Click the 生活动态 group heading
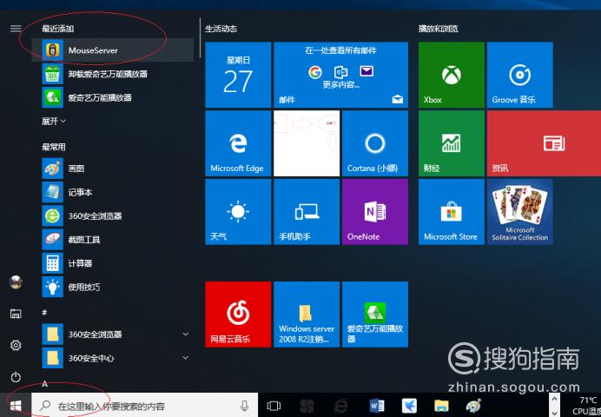Image resolution: width=601 pixels, height=417 pixels. [x=221, y=29]
